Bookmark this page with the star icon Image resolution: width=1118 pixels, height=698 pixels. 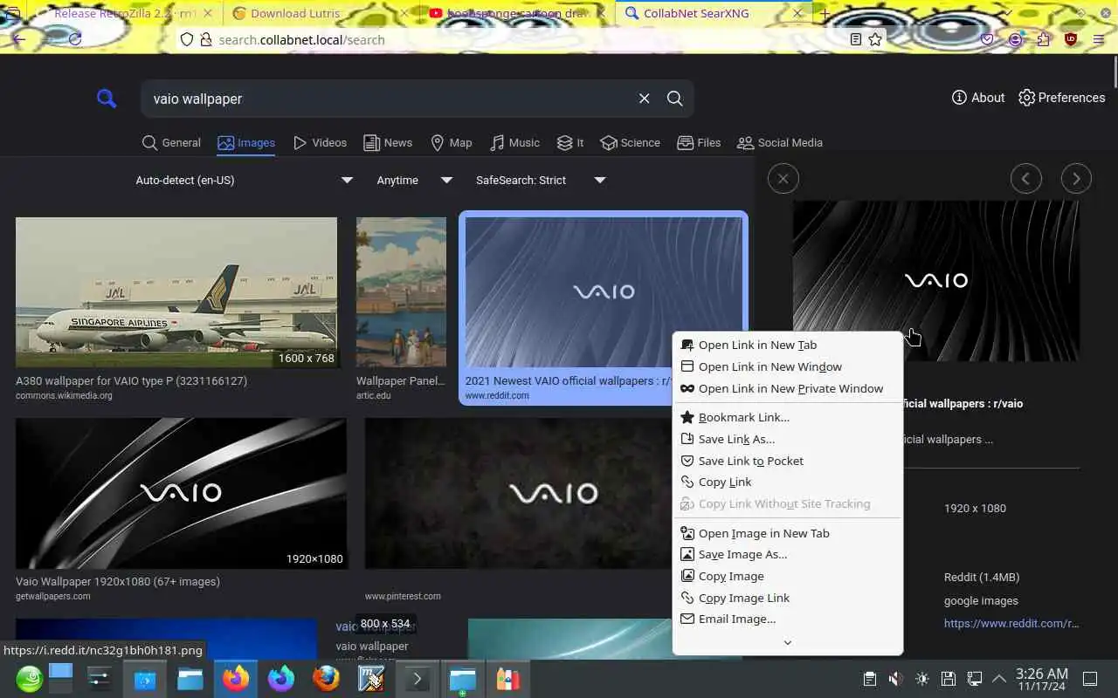[875, 39]
